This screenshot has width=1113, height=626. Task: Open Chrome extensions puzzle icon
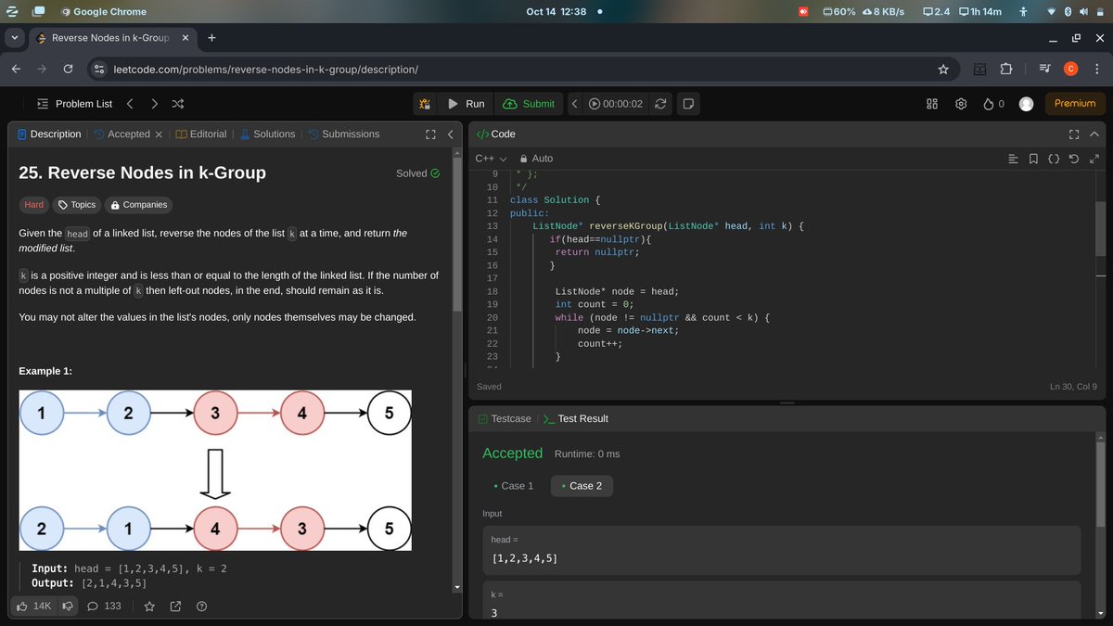[x=1006, y=70]
